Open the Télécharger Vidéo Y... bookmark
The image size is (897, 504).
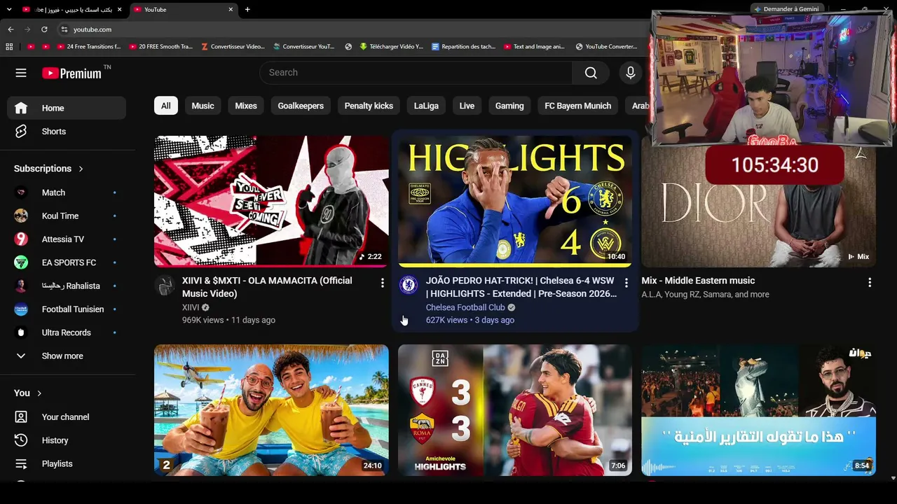coord(391,47)
